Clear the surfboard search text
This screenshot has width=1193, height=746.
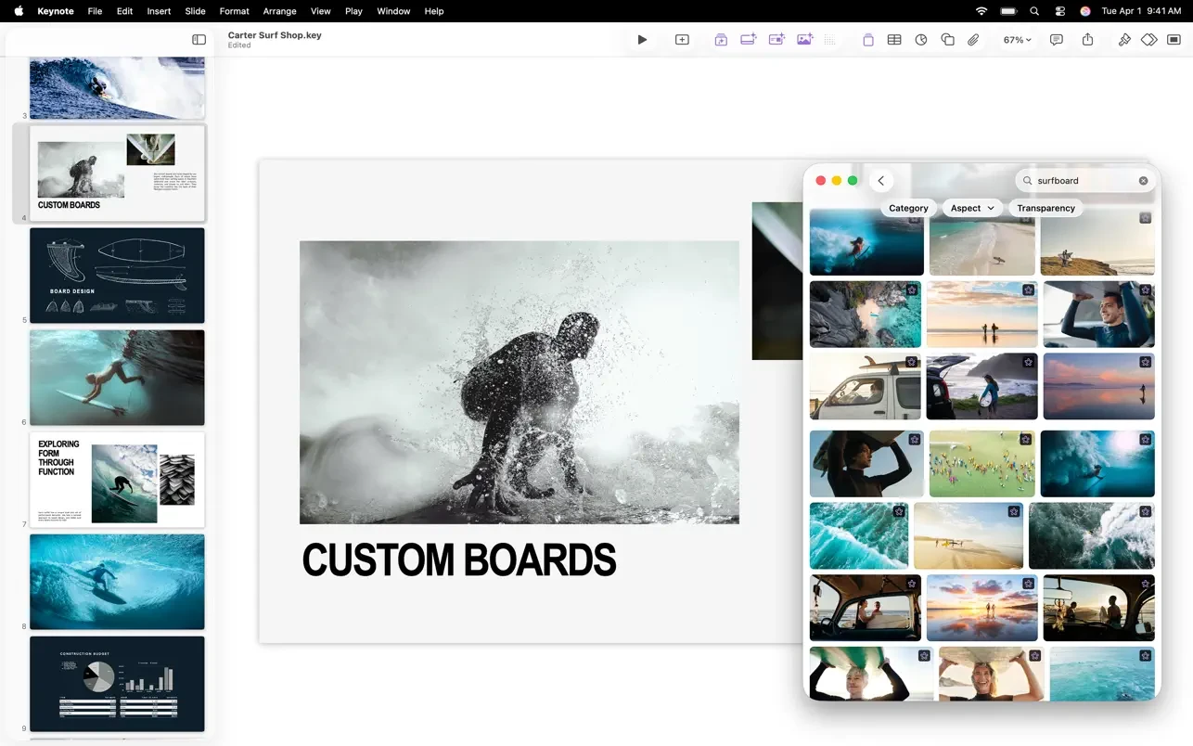(x=1143, y=181)
